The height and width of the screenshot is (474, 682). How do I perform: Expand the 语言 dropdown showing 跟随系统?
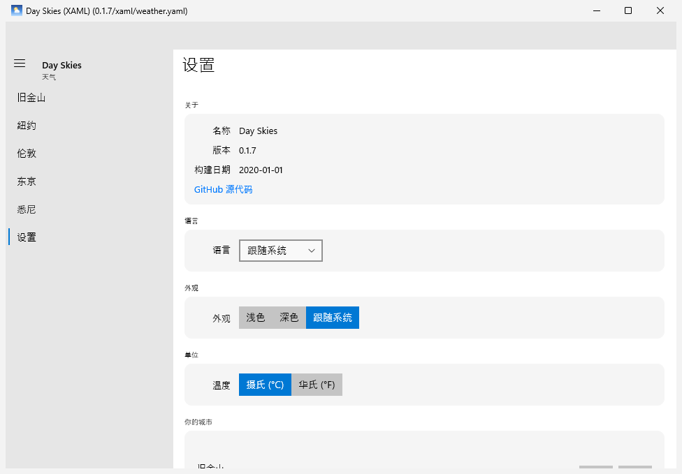pyautogui.click(x=280, y=251)
